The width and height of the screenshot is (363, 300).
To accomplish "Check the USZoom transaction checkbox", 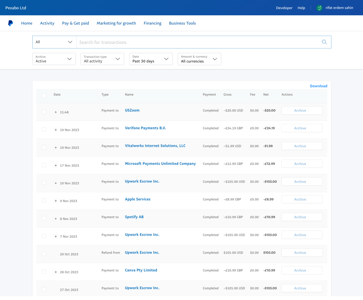I will pyautogui.click(x=44, y=112).
